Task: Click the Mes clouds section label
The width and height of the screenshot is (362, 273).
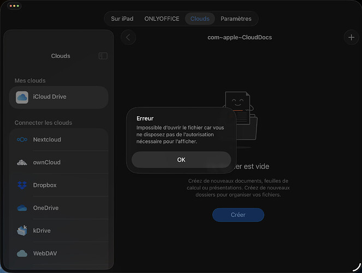Action: 30,81
